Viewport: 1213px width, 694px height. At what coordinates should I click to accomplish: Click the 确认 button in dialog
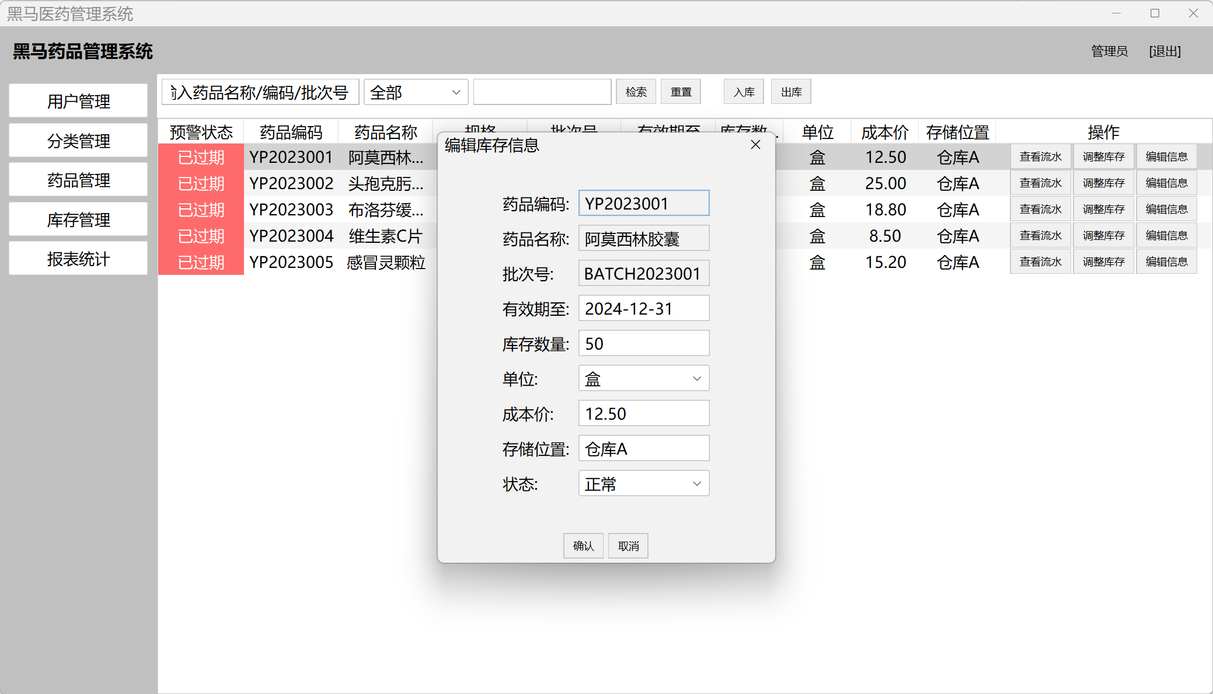583,546
